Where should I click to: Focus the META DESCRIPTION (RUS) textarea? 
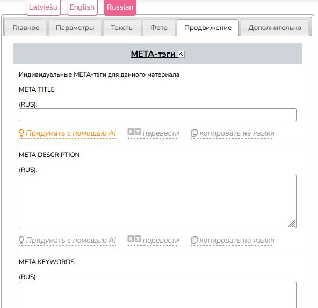click(157, 201)
